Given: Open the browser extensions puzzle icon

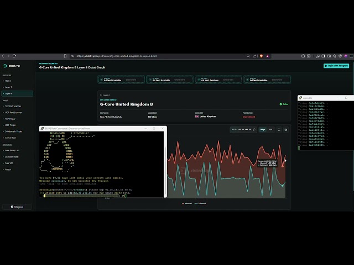Looking at the screenshot, I should (303, 56).
